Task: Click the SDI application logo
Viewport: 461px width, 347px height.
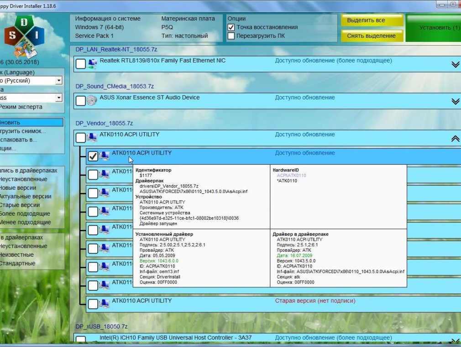Action: (x=24, y=36)
